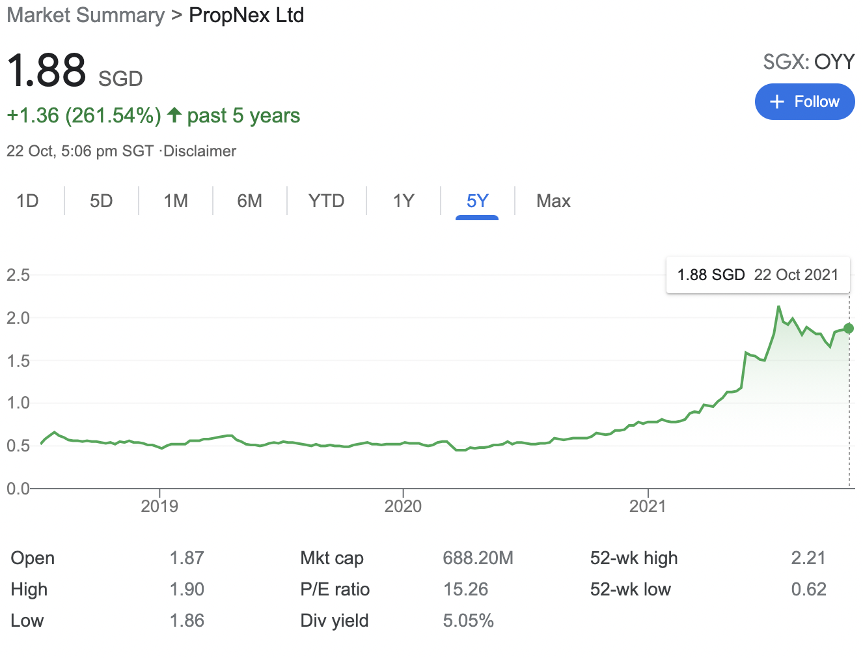Image resolution: width=863 pixels, height=658 pixels.
Task: Select the 1D time range tab
Action: 27,201
